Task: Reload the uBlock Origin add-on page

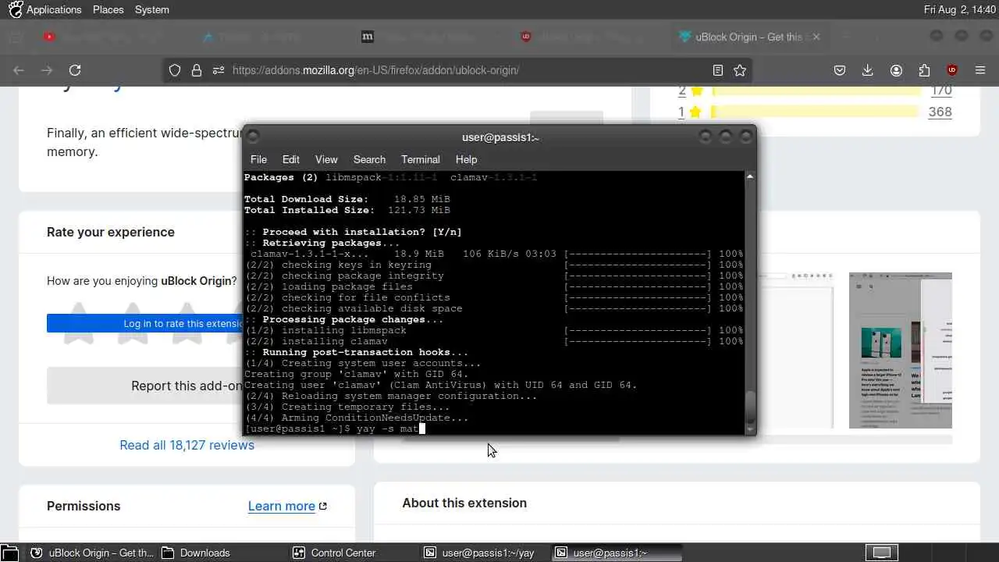Action: [x=75, y=70]
